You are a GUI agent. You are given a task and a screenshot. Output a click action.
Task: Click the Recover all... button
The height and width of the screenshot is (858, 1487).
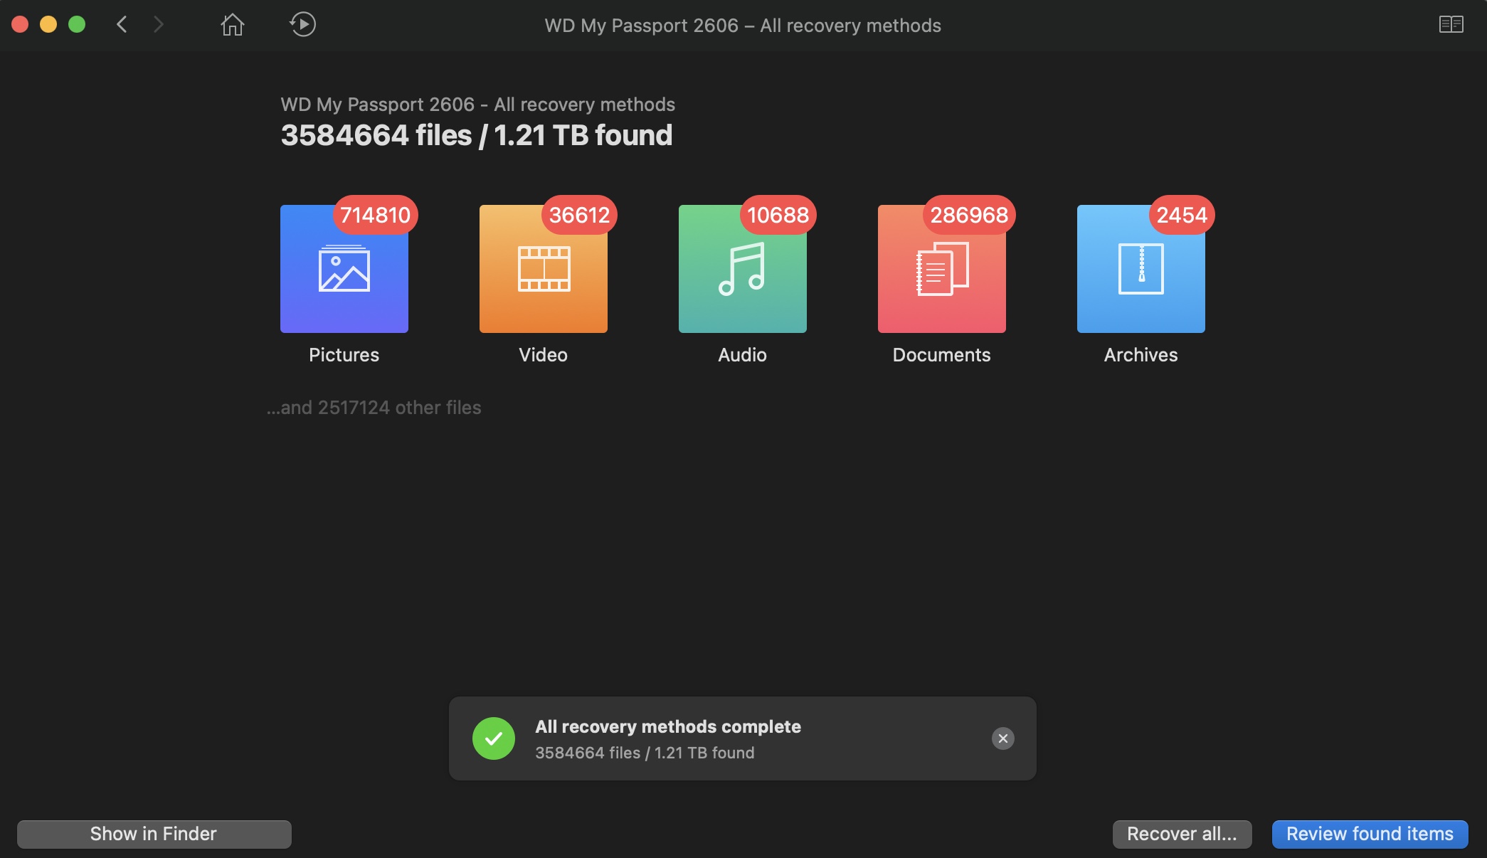coord(1182,834)
